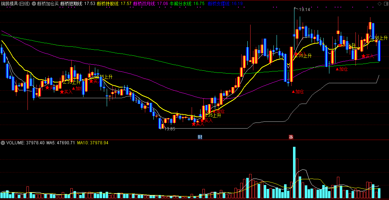
Task: Click the tallest cyan volume bar
Action: [x=294, y=172]
